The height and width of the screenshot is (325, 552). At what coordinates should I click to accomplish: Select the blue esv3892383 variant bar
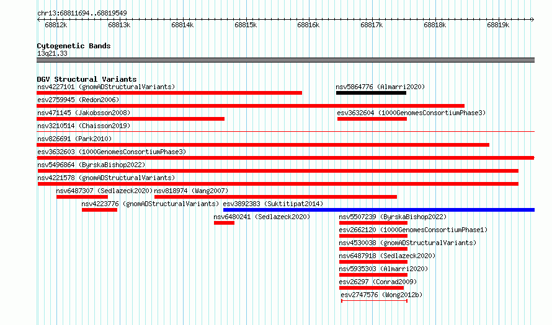[x=379, y=210]
